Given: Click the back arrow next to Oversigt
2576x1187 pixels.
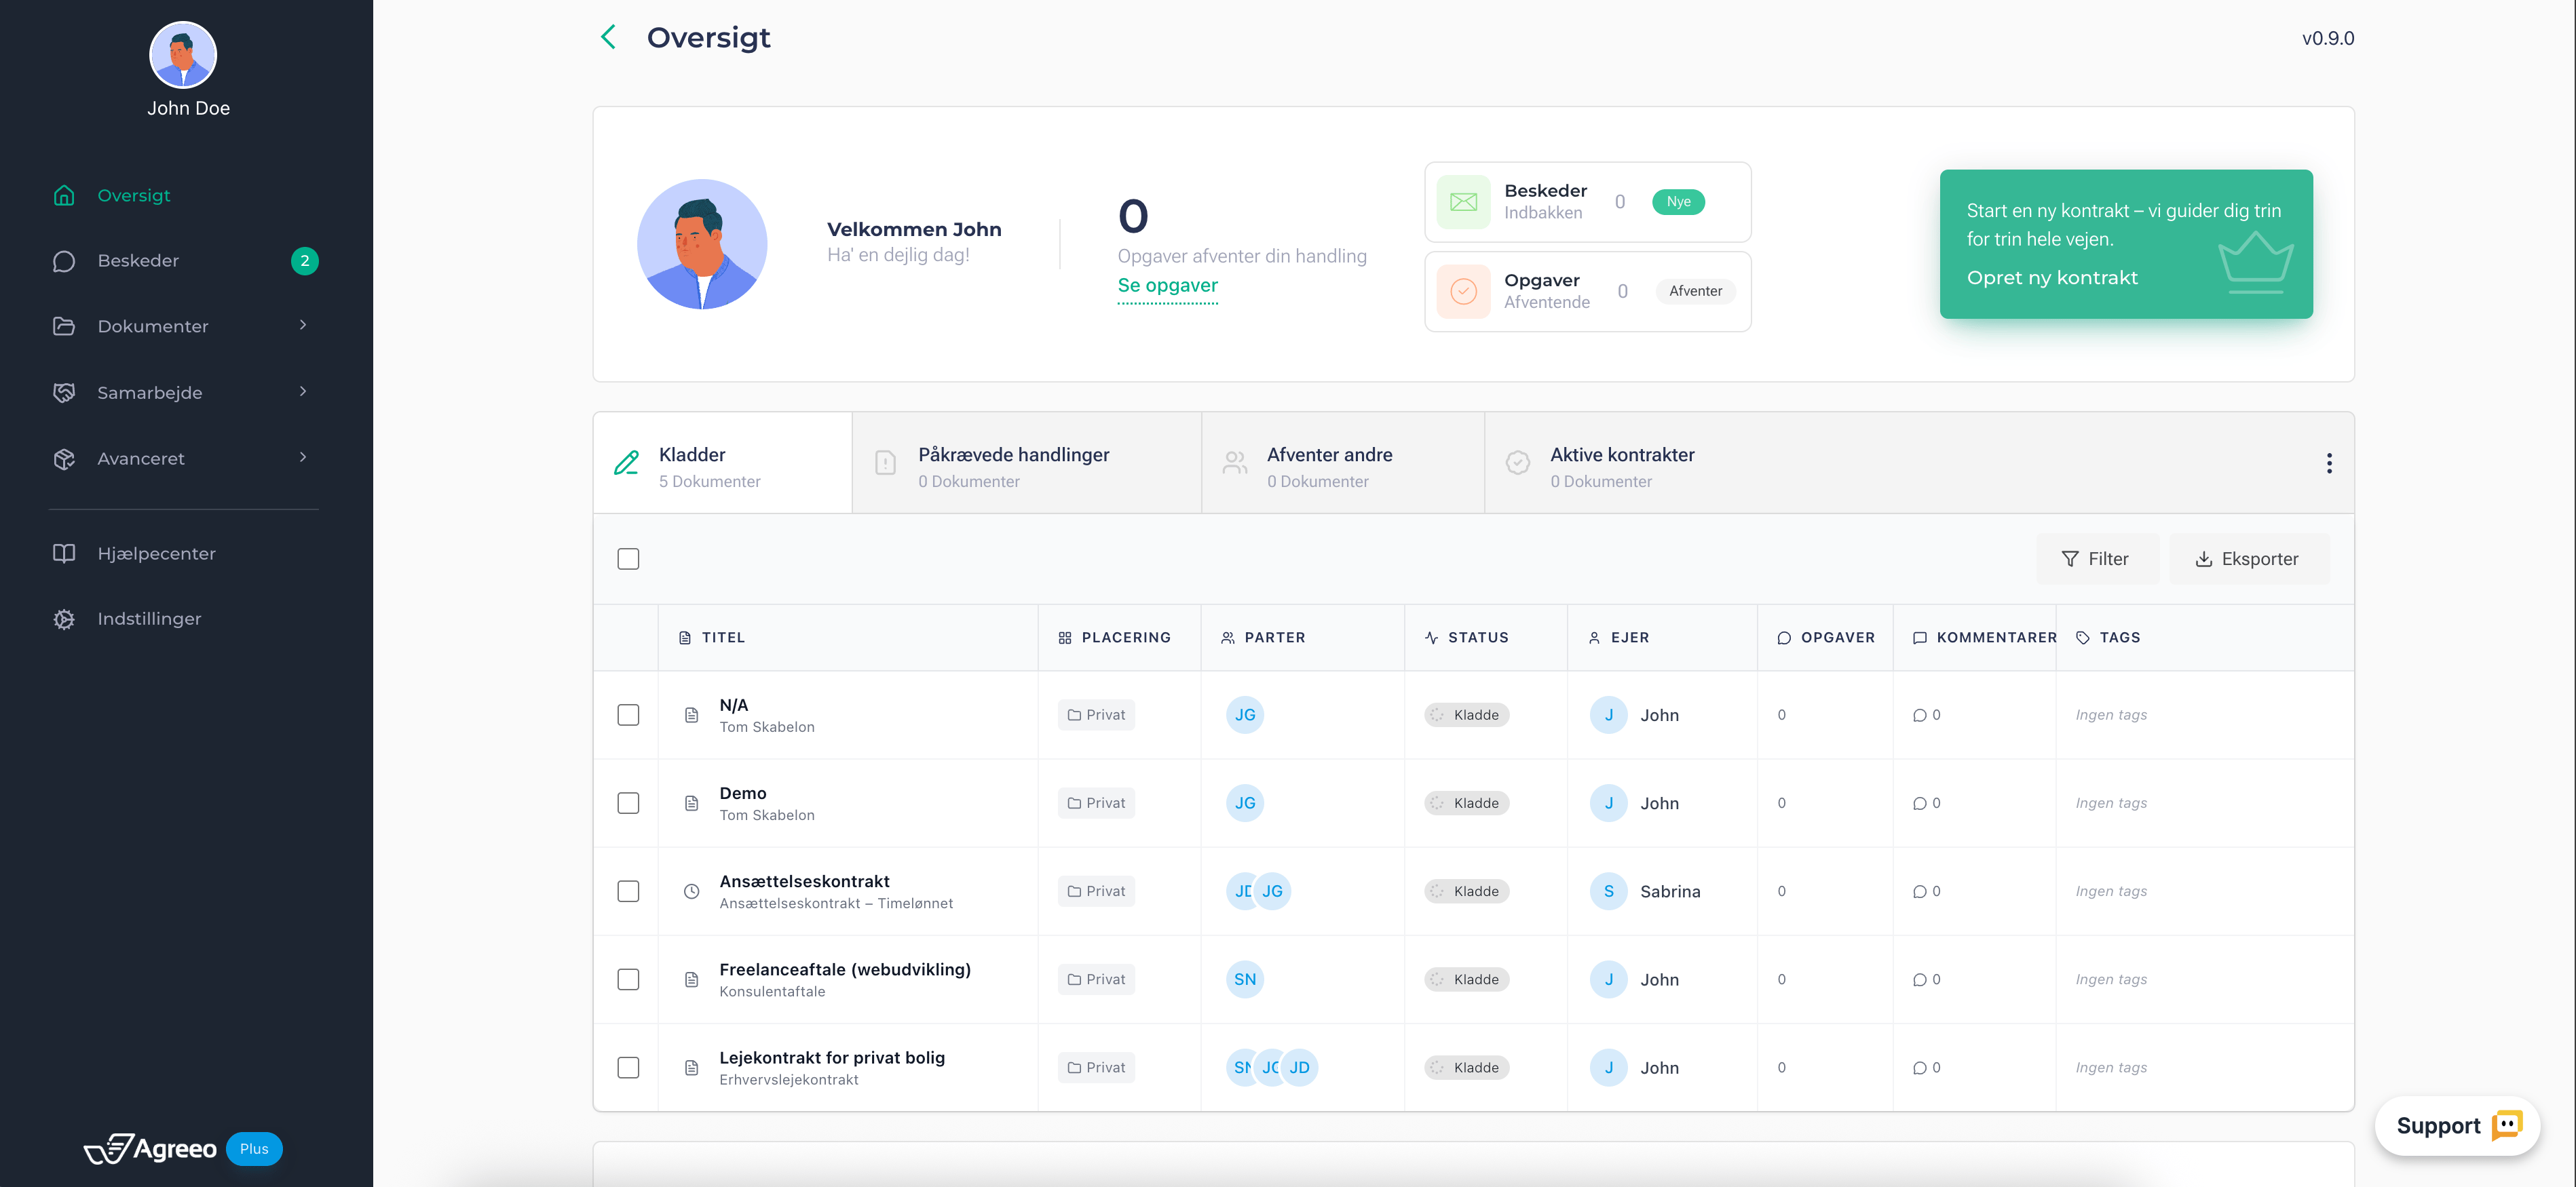Looking at the screenshot, I should click(x=608, y=38).
